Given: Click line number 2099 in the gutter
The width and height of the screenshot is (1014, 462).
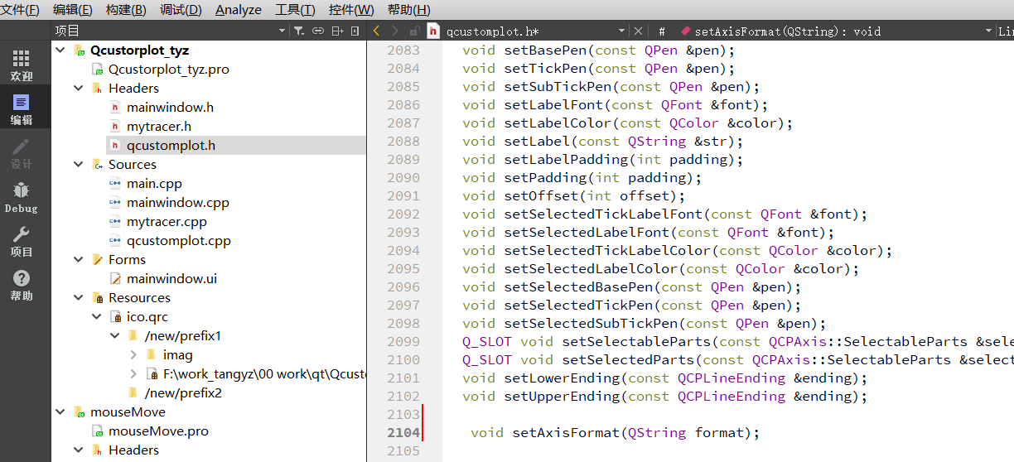Looking at the screenshot, I should [x=403, y=342].
